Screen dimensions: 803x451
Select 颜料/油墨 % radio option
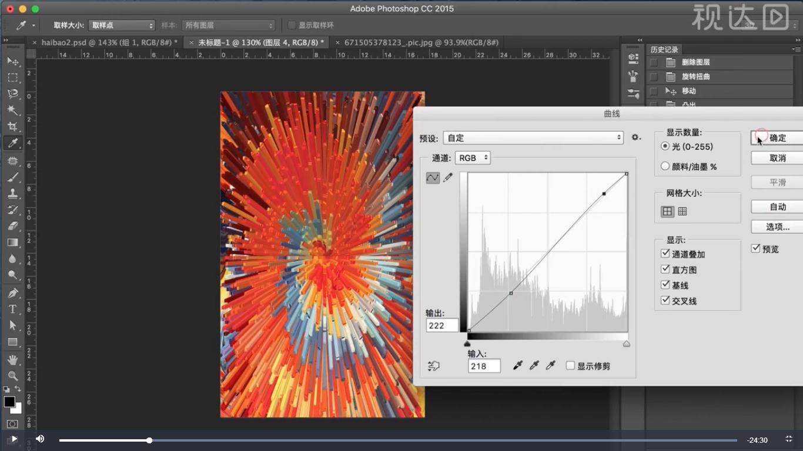[665, 166]
